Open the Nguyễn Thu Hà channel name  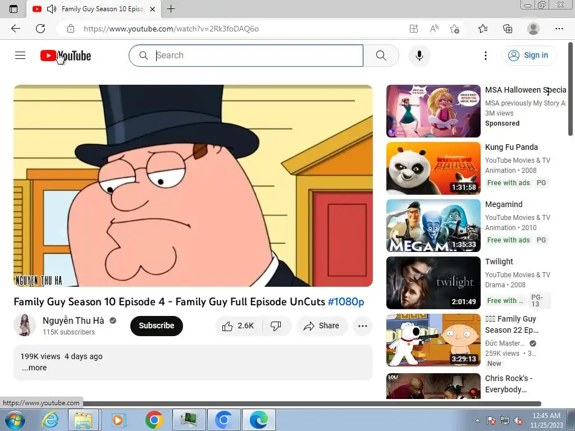(74, 320)
